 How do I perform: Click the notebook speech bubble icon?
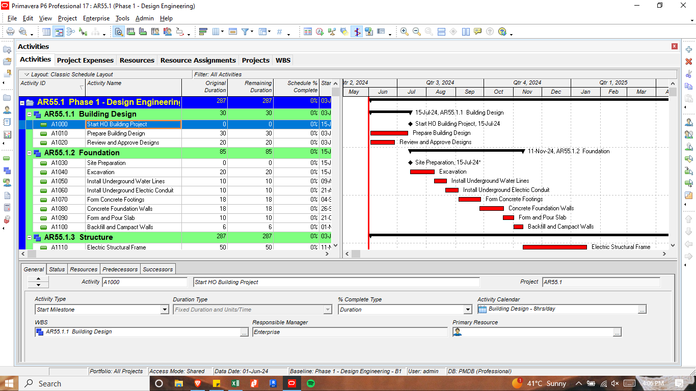(477, 32)
